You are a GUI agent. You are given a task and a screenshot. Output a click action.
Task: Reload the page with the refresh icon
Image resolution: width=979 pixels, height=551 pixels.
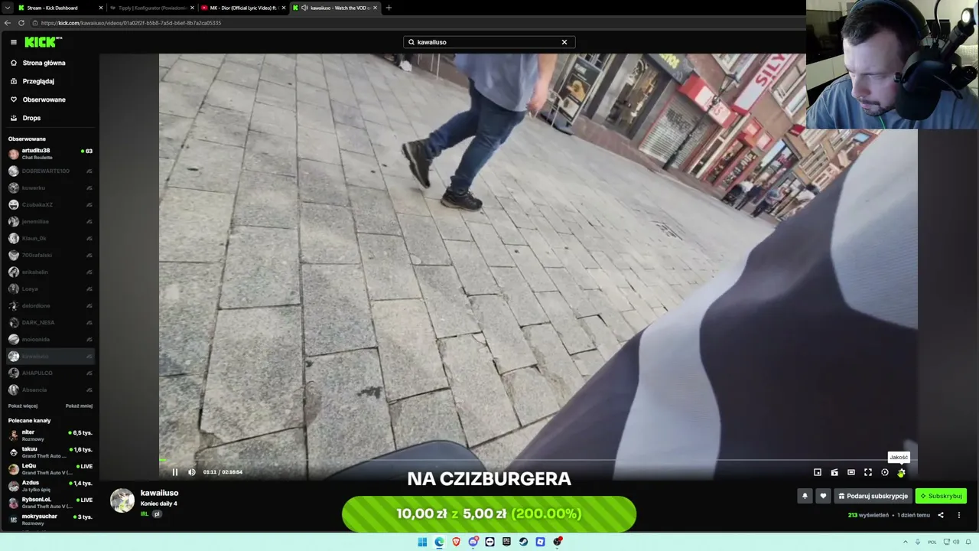click(x=21, y=23)
